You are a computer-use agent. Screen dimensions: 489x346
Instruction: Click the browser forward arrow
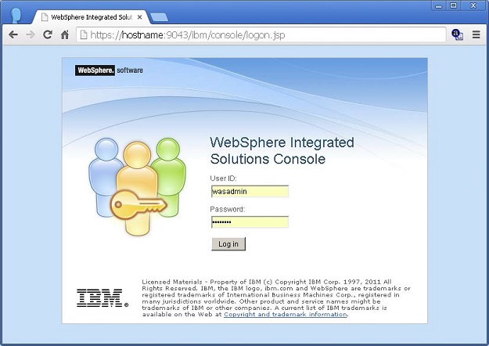coord(31,34)
